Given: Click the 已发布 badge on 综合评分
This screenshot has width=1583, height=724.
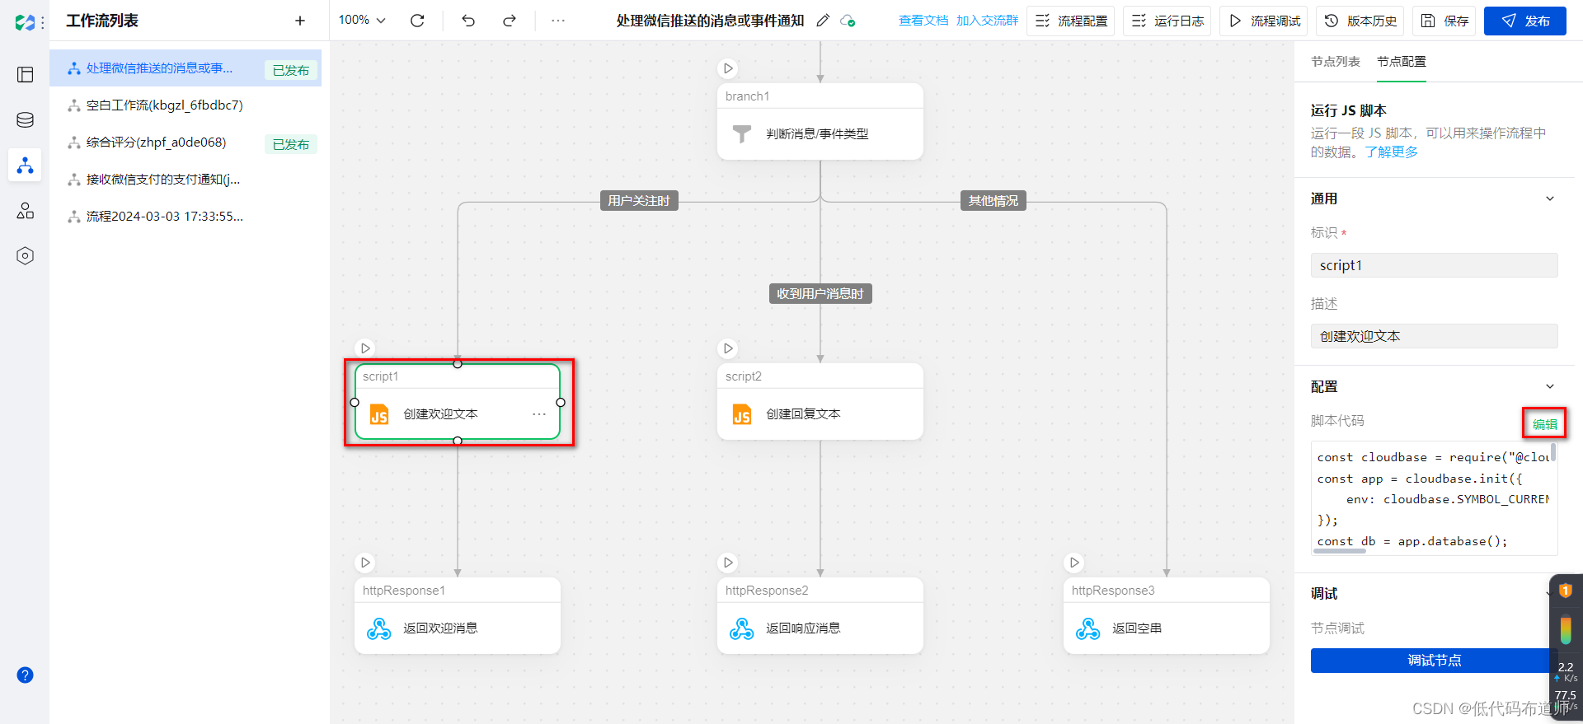Looking at the screenshot, I should (290, 144).
